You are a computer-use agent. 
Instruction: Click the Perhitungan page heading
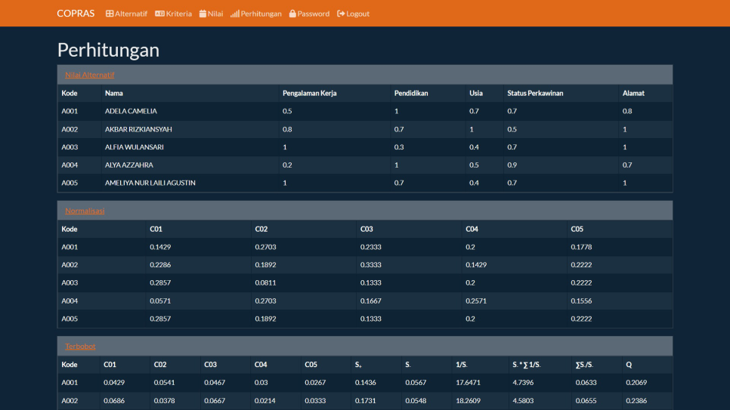(108, 50)
